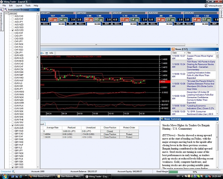
Task: Check the GBP/JPY currency checkbox
Action: tap(12, 150)
